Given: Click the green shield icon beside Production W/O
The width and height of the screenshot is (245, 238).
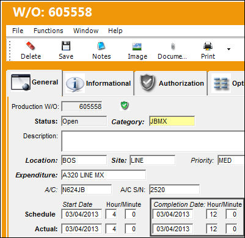Looking at the screenshot, I should (125, 106).
